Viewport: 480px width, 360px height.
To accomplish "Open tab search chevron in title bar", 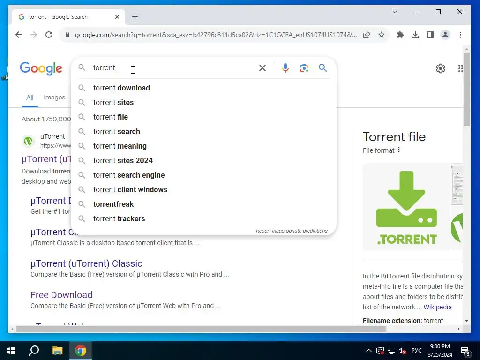I will (x=395, y=12).
